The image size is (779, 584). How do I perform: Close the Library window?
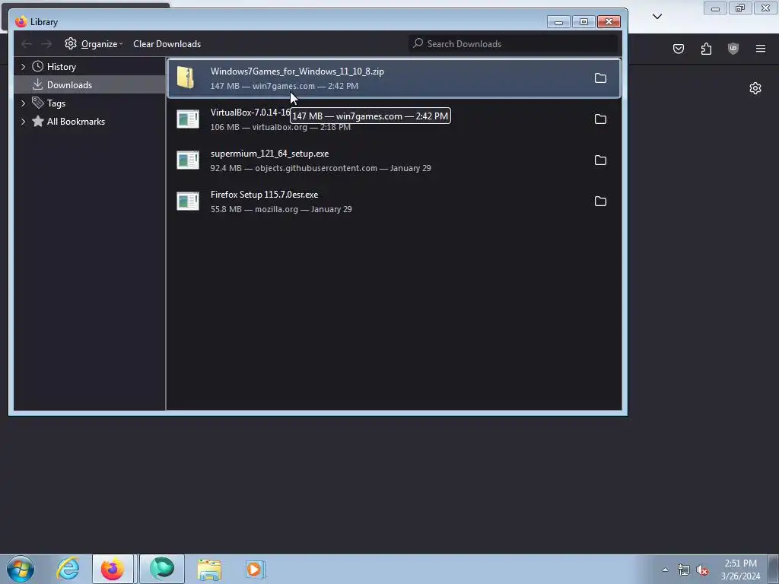pos(609,22)
